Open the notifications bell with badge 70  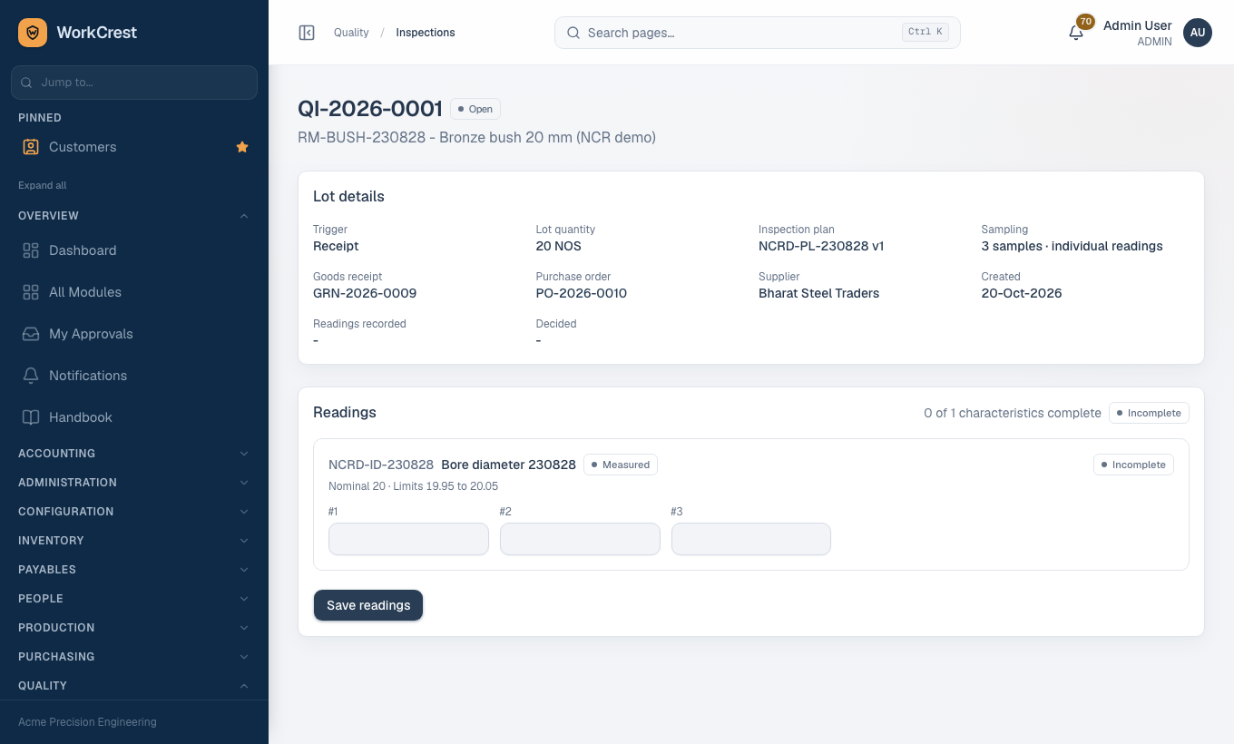(1076, 33)
